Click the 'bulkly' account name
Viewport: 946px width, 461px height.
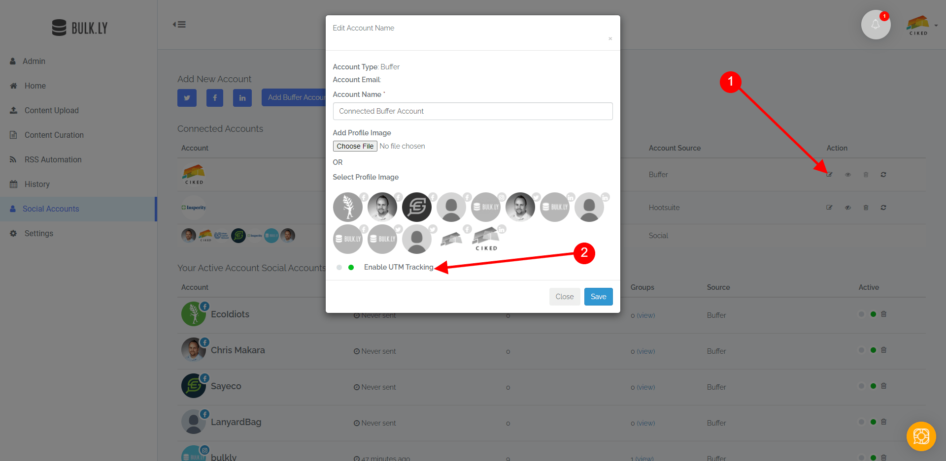click(x=224, y=457)
